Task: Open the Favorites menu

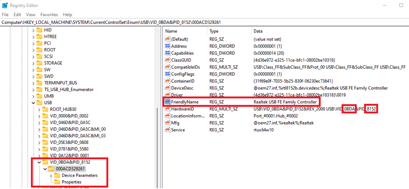Action: 49,15
